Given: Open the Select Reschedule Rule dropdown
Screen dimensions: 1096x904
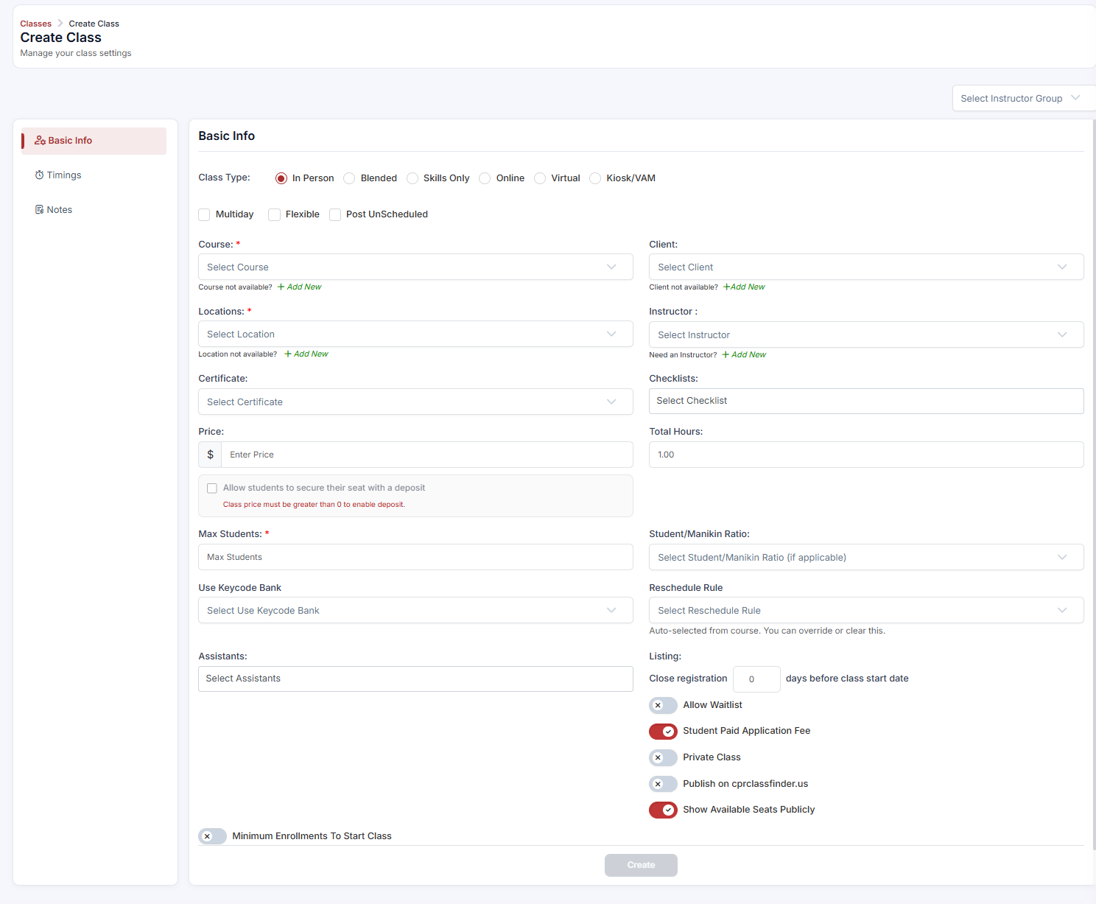Looking at the screenshot, I should point(866,610).
